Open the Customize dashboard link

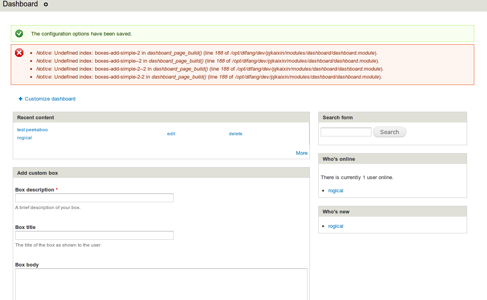[x=50, y=99]
